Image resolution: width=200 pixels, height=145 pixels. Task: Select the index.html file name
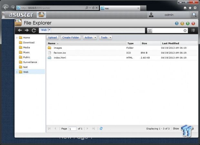click(60, 57)
